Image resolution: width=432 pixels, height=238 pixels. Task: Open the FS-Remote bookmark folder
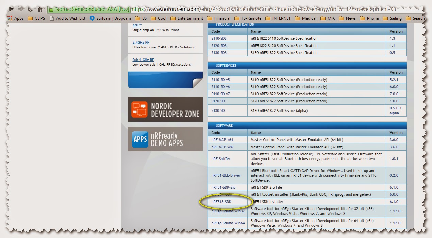point(248,18)
